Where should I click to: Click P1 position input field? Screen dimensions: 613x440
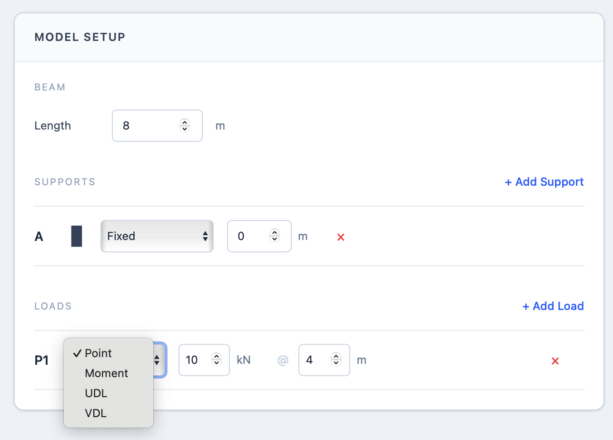point(325,360)
